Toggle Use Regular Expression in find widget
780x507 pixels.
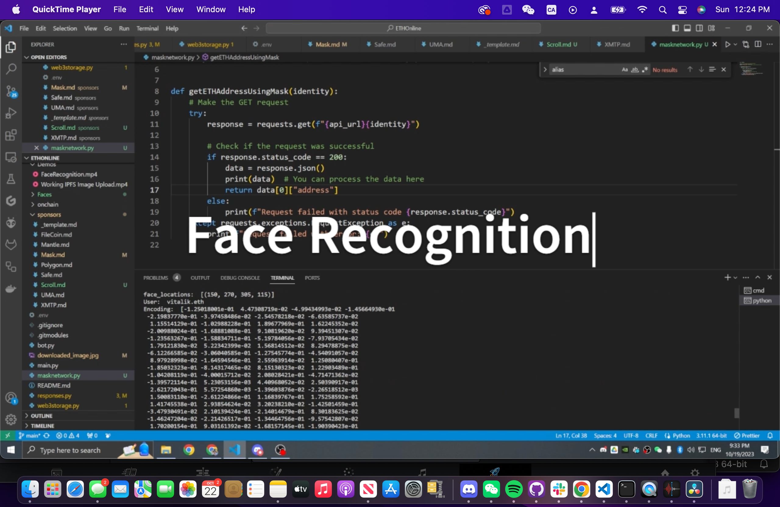(x=645, y=69)
